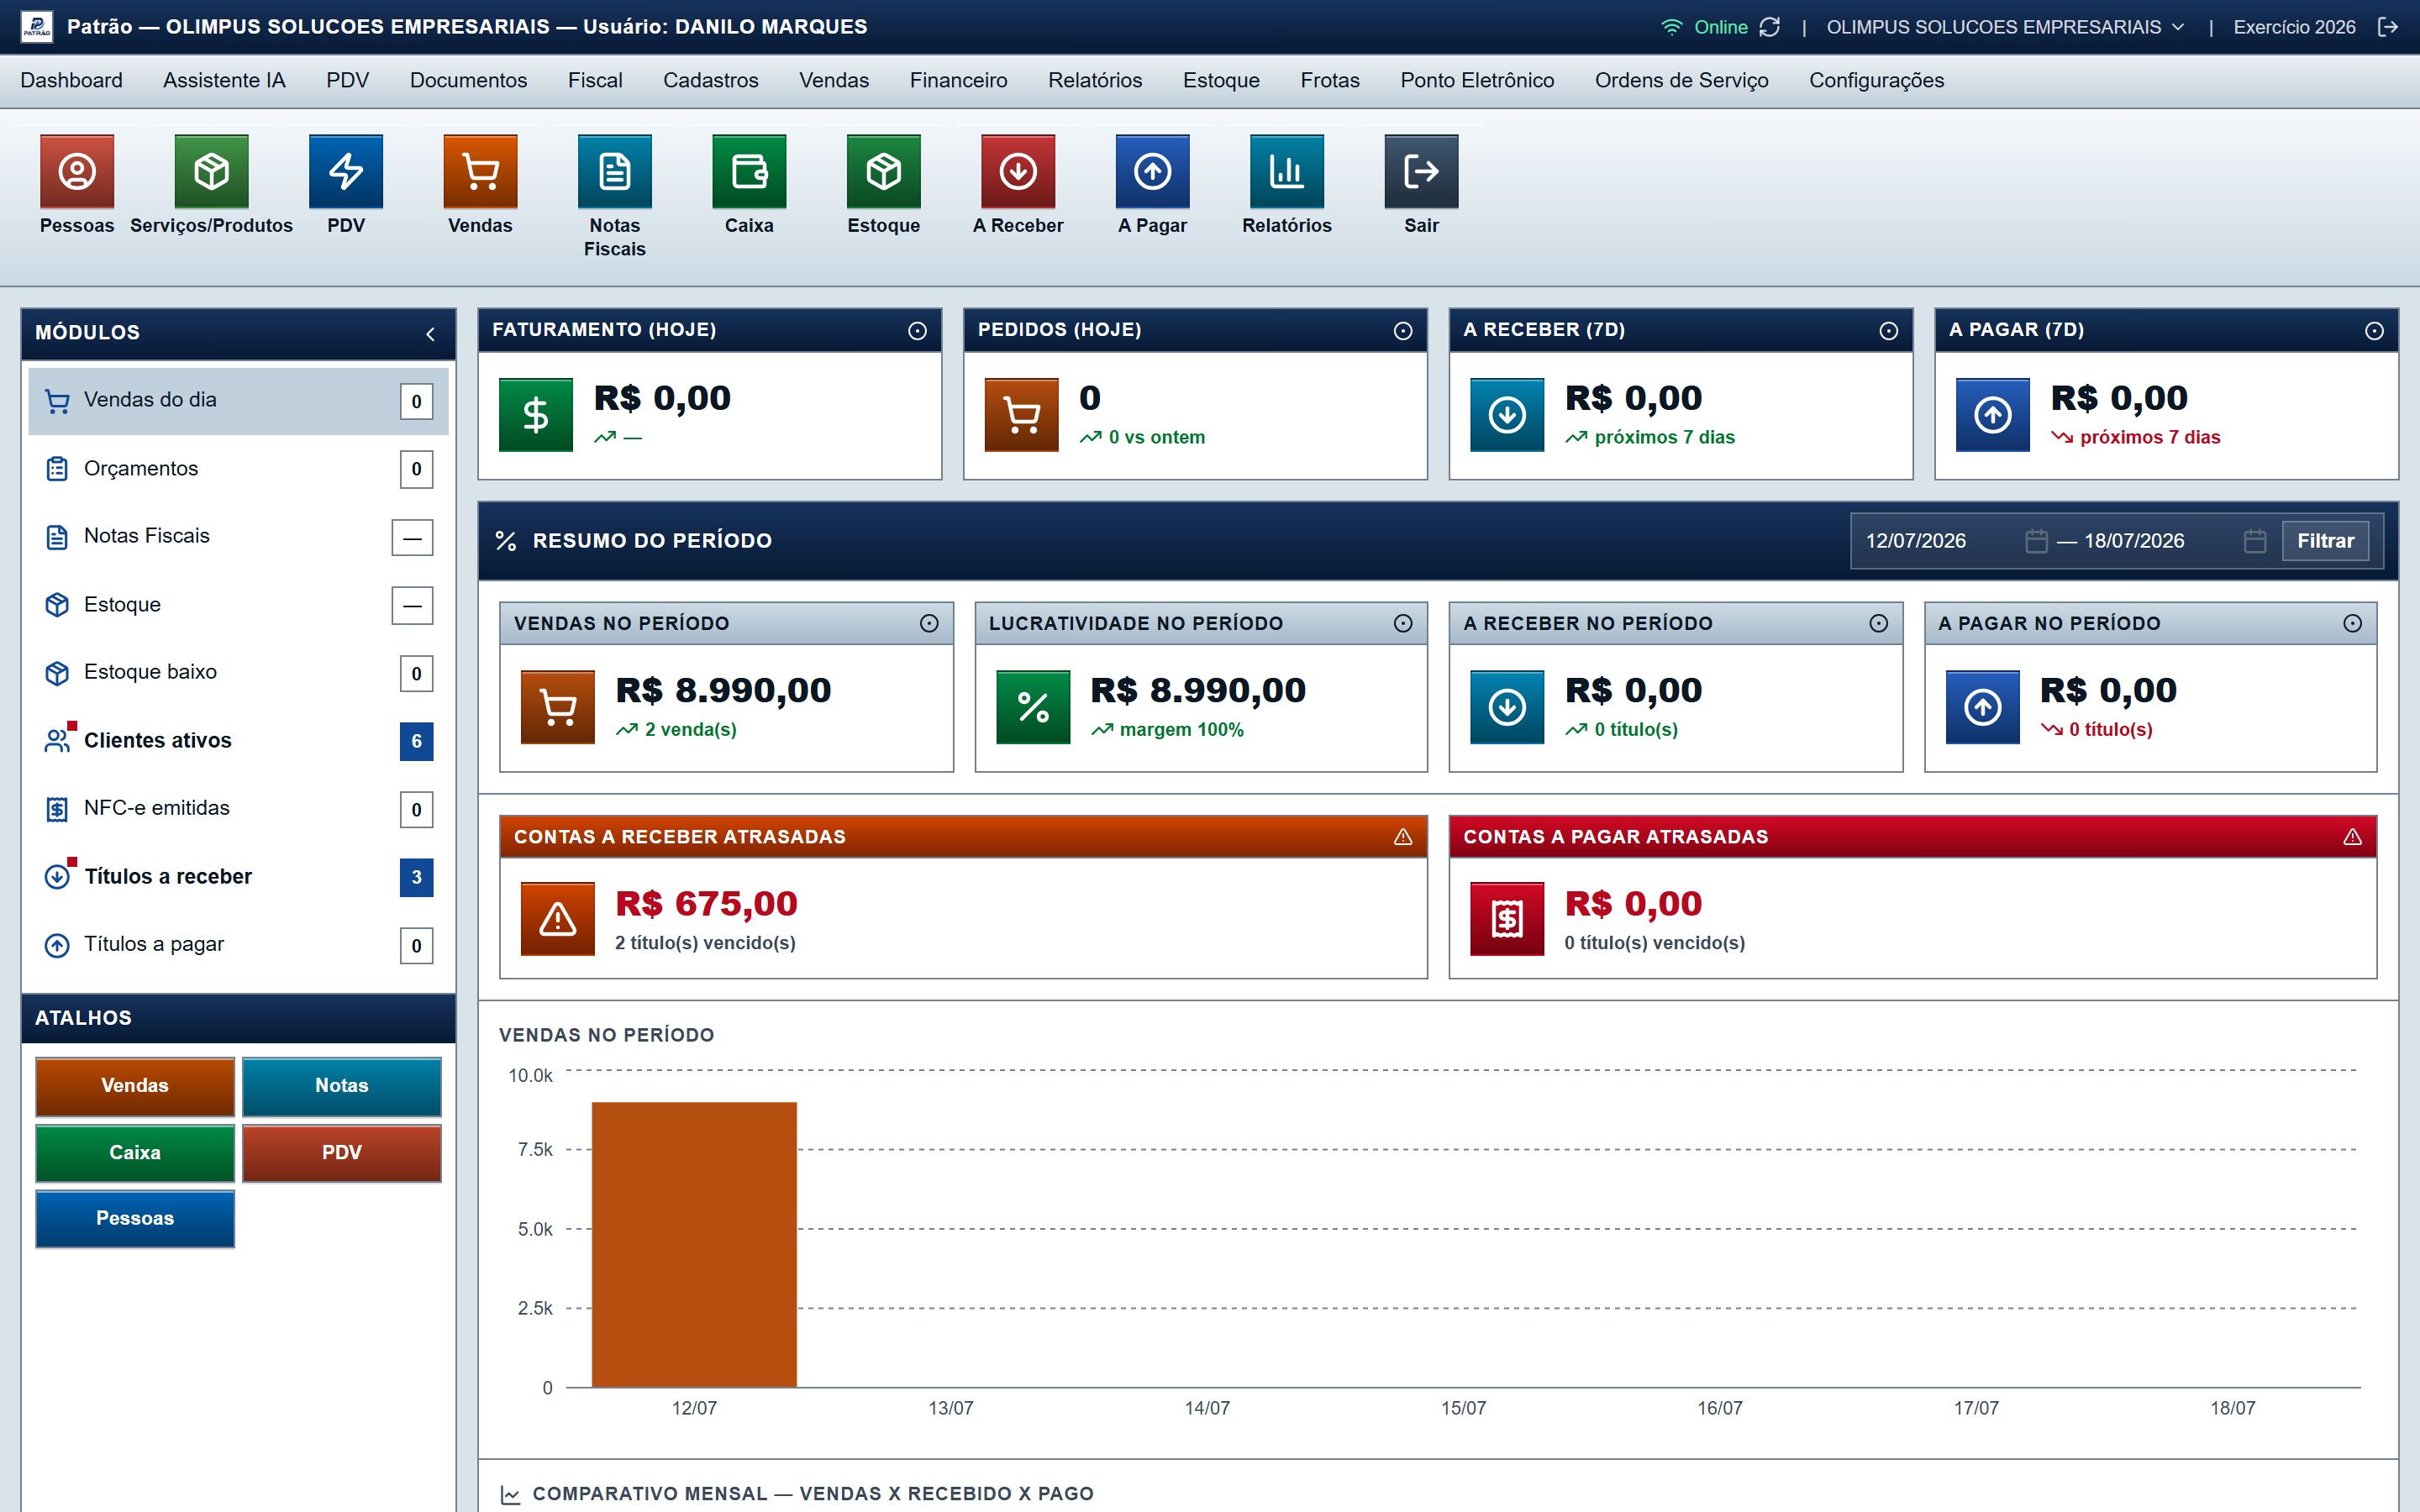Click the Vendas no Período card options icon
Screen dimensions: 2420x1512
(929, 624)
